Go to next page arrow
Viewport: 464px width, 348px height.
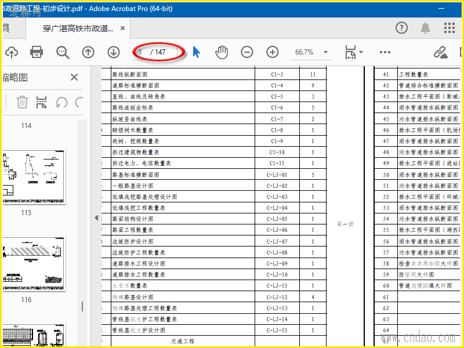point(114,52)
